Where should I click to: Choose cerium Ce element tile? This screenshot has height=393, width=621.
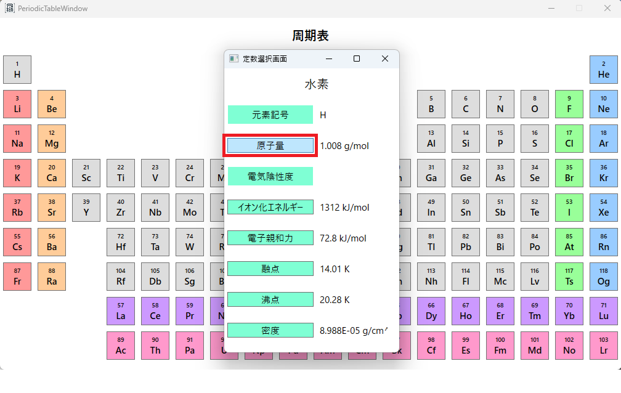(x=155, y=311)
